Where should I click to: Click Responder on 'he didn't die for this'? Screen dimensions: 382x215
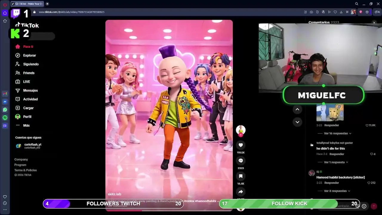[337, 154]
